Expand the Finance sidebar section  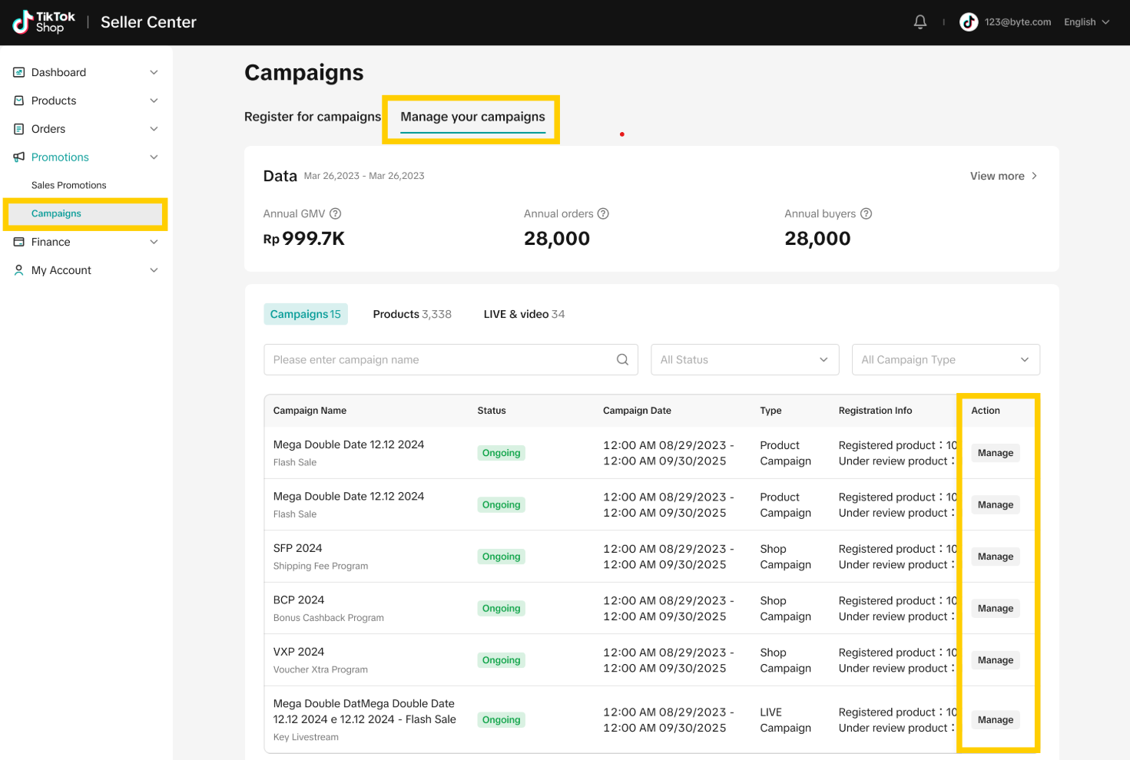click(154, 242)
